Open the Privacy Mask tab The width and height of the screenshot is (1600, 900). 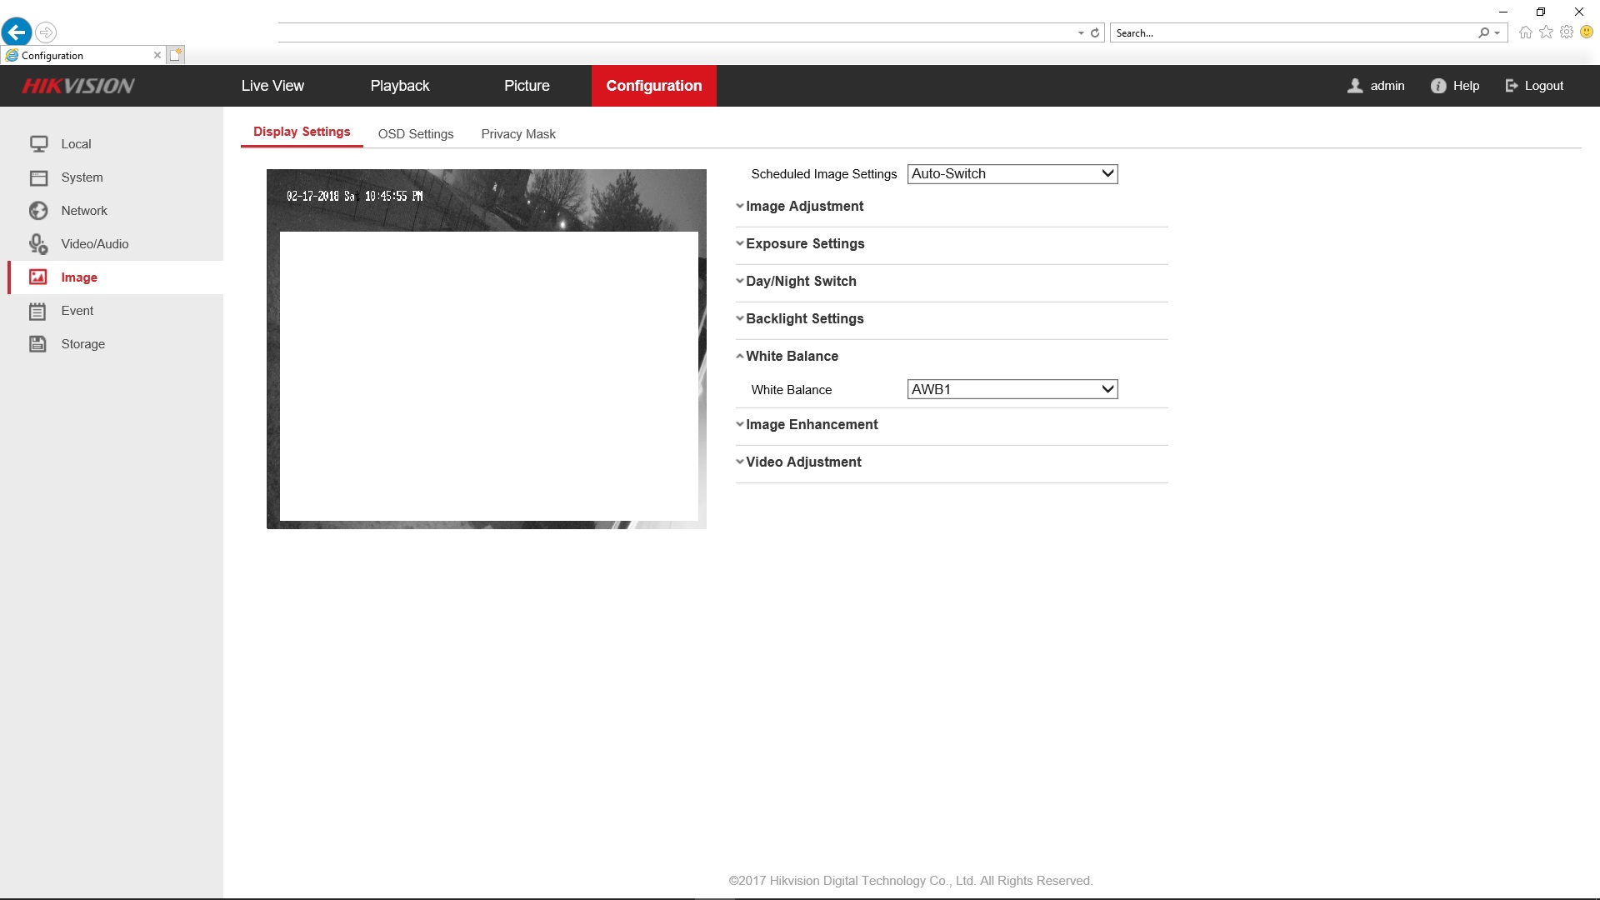(517, 134)
